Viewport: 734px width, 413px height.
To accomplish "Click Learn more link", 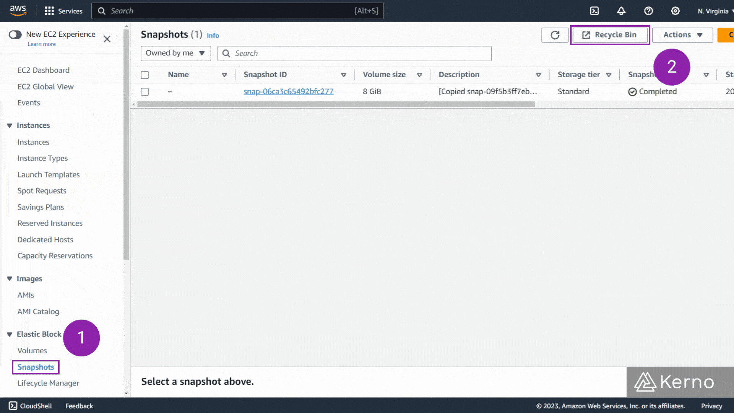I will coord(42,44).
